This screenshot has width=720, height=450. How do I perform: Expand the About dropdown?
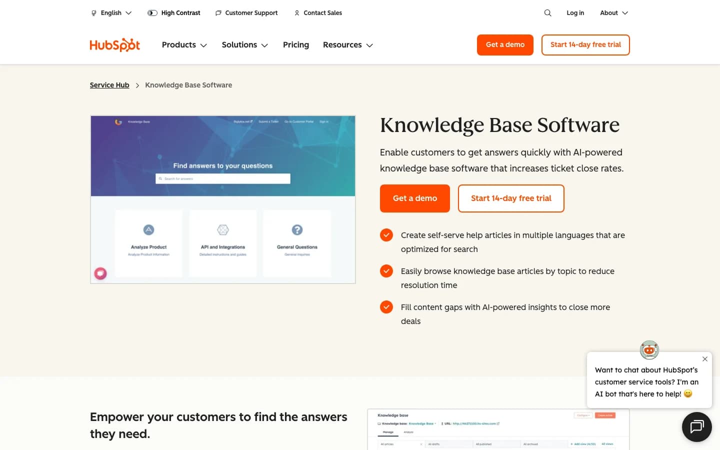pos(614,13)
